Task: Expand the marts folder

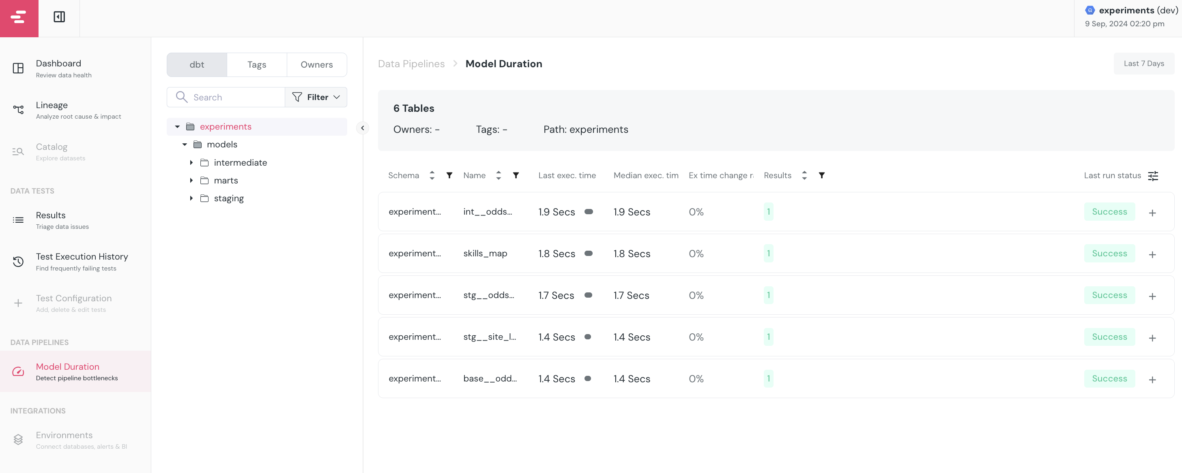Action: coord(191,180)
